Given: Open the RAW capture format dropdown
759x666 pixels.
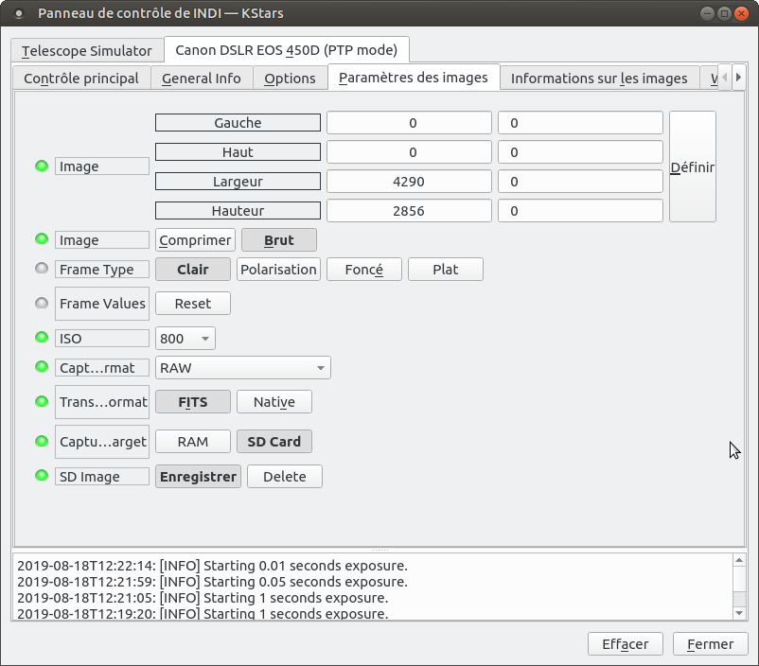Looking at the screenshot, I should (243, 367).
